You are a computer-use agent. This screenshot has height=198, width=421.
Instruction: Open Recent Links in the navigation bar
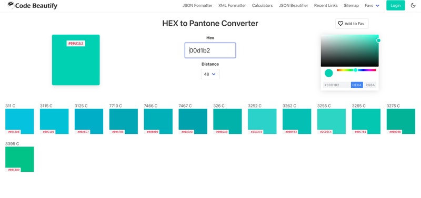click(326, 5)
